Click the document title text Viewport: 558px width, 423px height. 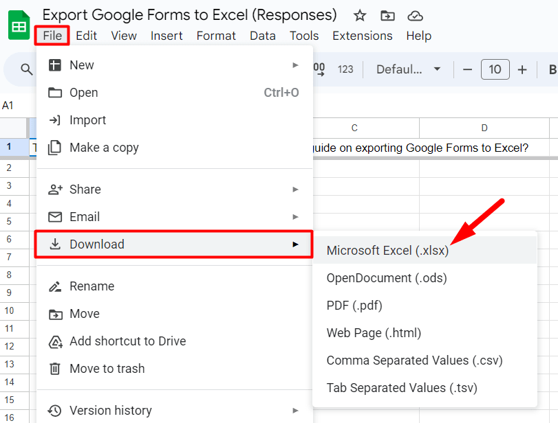[x=190, y=15]
